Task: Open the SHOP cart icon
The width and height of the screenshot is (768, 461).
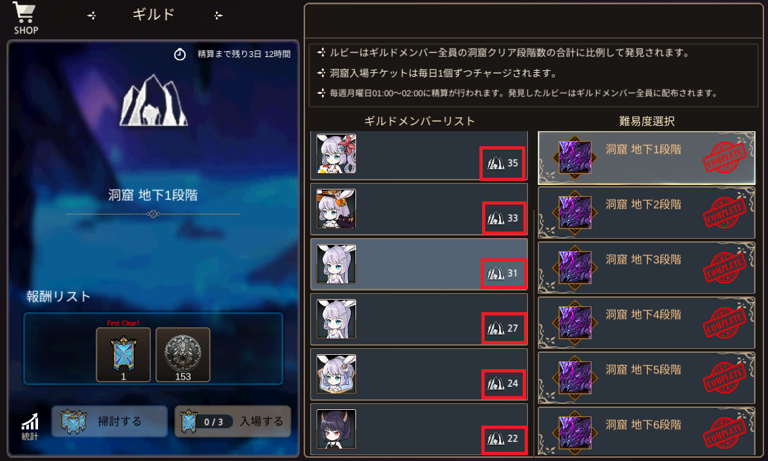Action: pyautogui.click(x=25, y=18)
